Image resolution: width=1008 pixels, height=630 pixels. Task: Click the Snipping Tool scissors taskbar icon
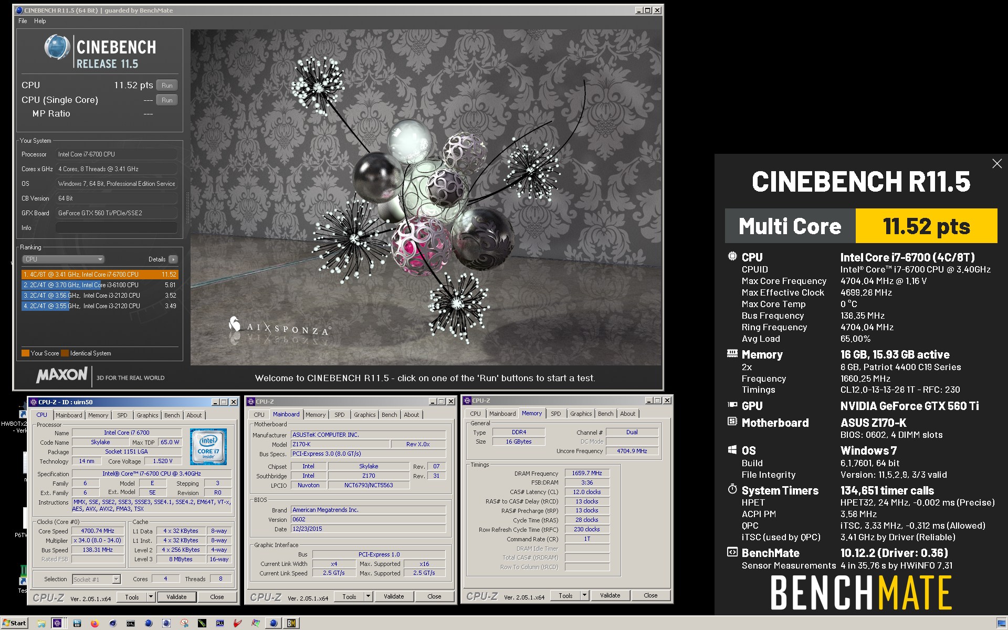click(x=184, y=623)
